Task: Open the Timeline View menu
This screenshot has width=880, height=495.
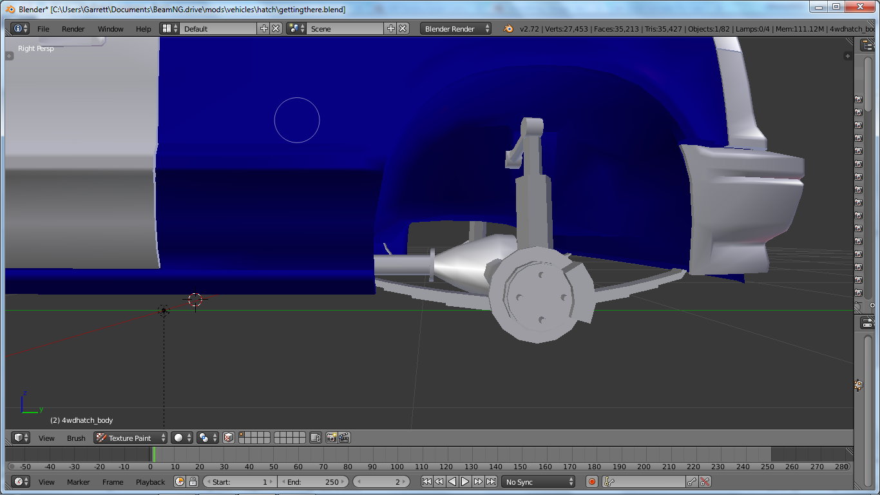Action: [x=46, y=482]
